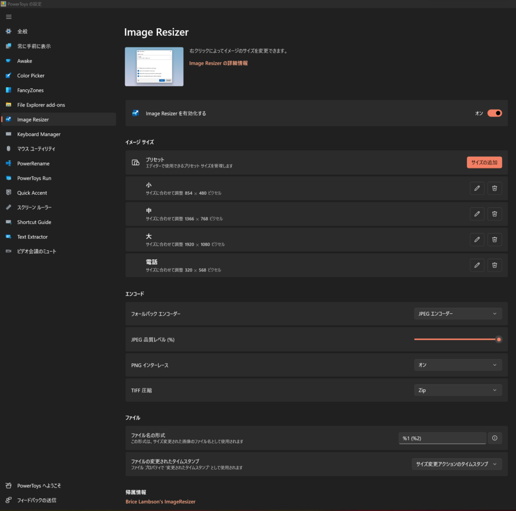Open Brice Lambson's ImageResizer link
This screenshot has height=511, width=516.
click(160, 501)
